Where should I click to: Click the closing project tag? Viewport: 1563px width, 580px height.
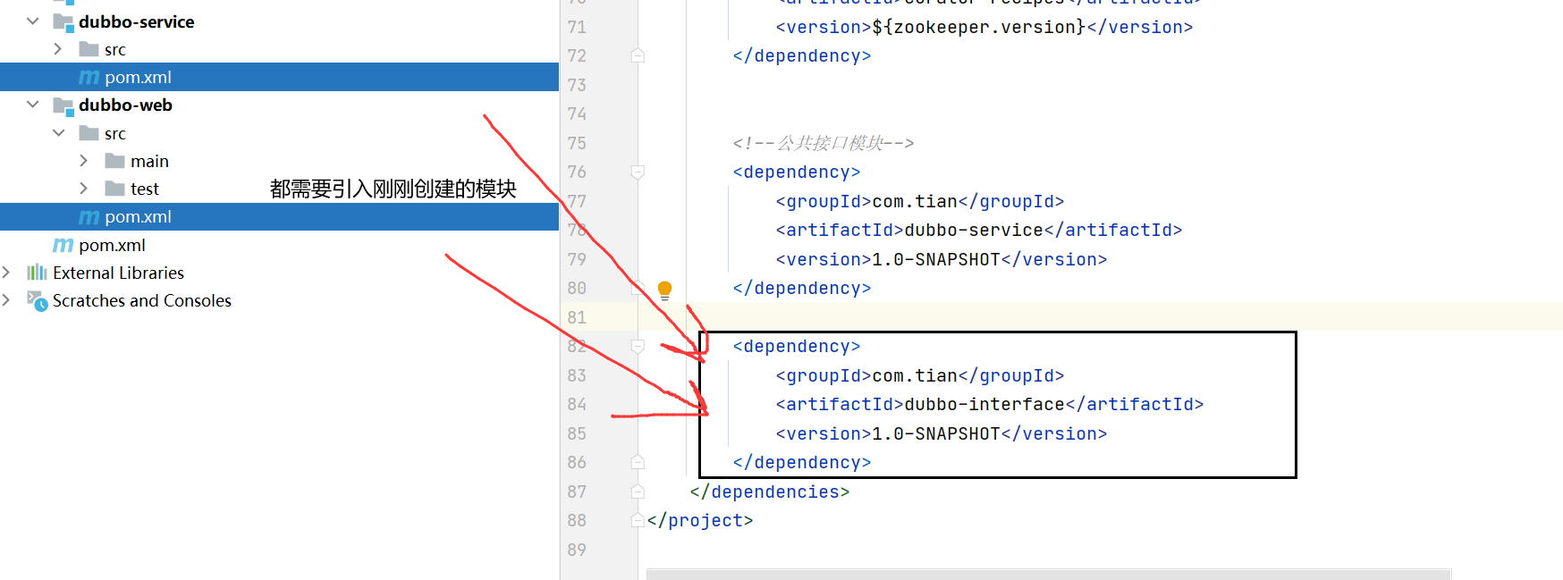coord(700,520)
